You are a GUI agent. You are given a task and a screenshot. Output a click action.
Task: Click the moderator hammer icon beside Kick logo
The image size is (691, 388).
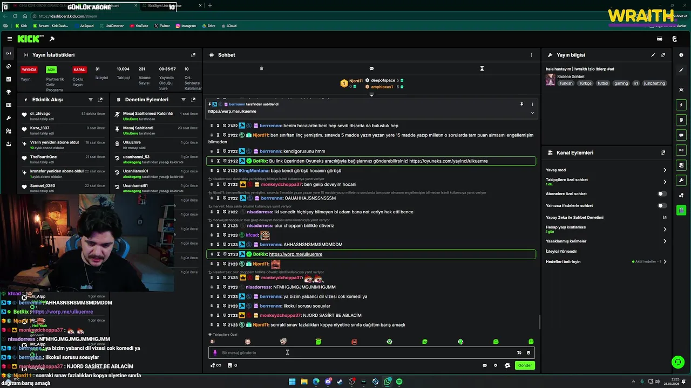click(x=52, y=39)
